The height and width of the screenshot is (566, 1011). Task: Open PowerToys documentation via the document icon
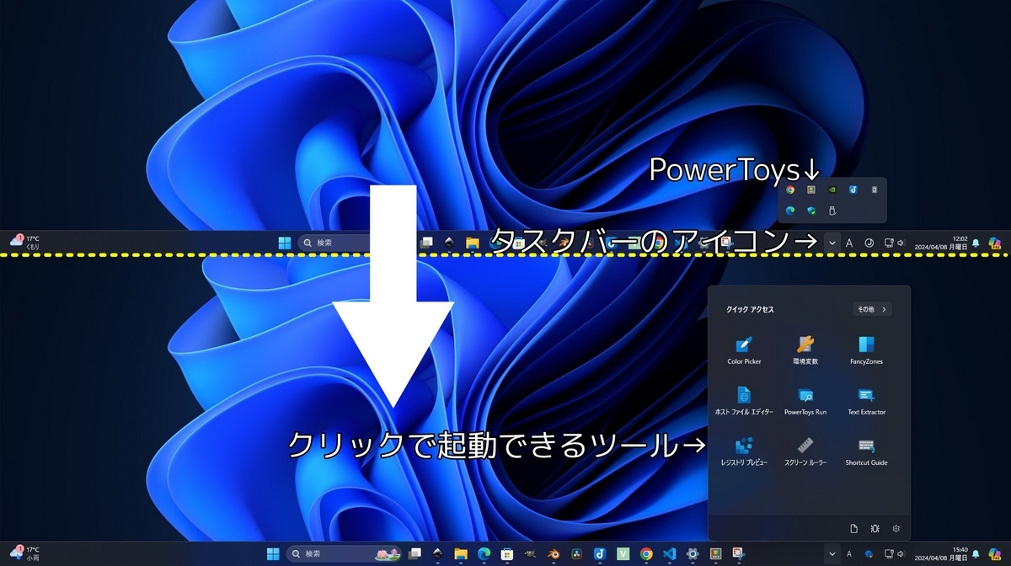point(853,528)
